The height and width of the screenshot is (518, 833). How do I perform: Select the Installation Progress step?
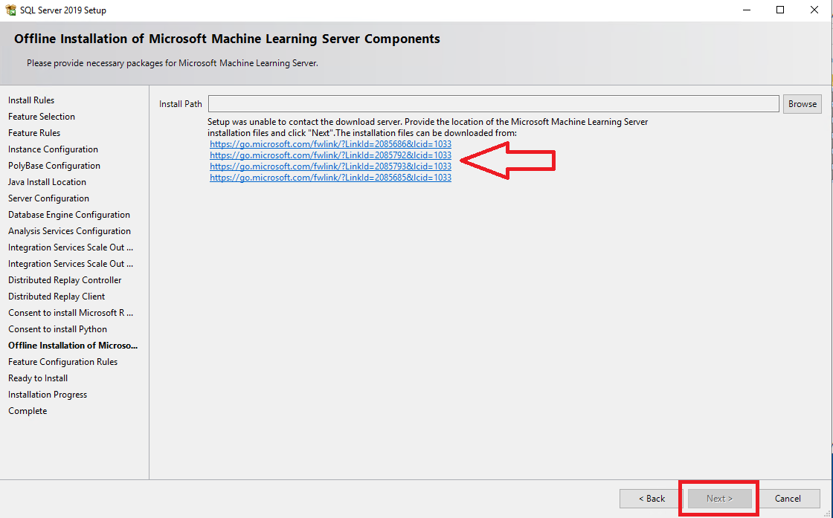click(x=48, y=395)
